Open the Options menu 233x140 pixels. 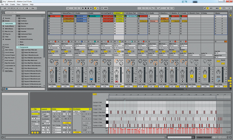(25, 5)
